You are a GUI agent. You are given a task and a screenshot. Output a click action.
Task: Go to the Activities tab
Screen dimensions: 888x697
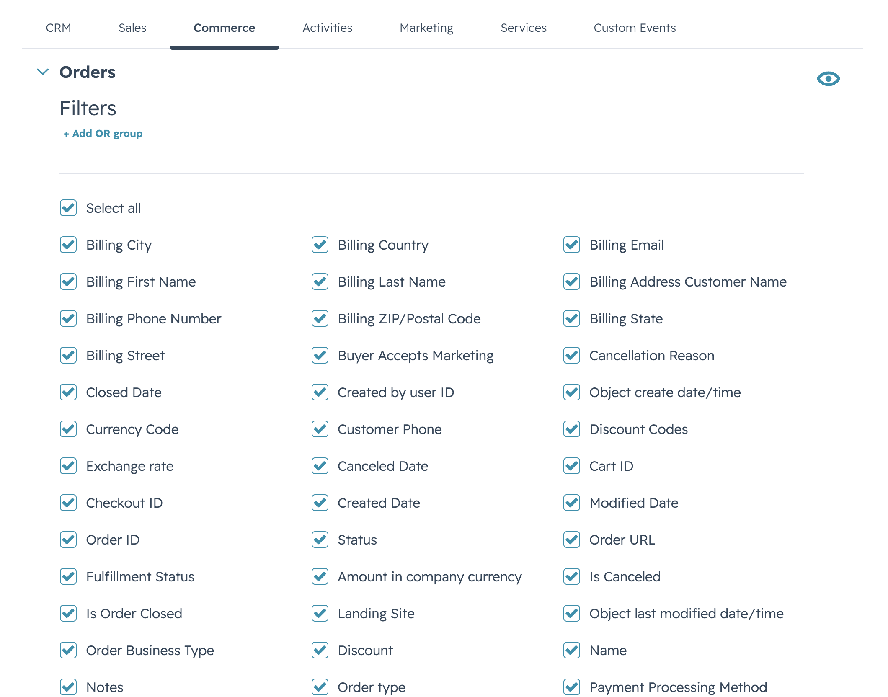[327, 28]
